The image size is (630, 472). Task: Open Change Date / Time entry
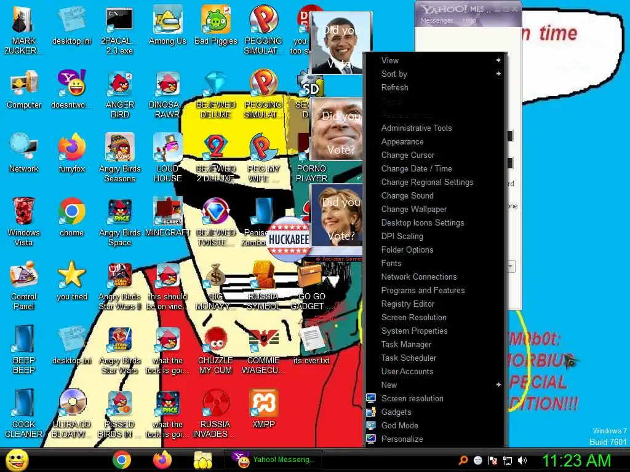[435, 168]
